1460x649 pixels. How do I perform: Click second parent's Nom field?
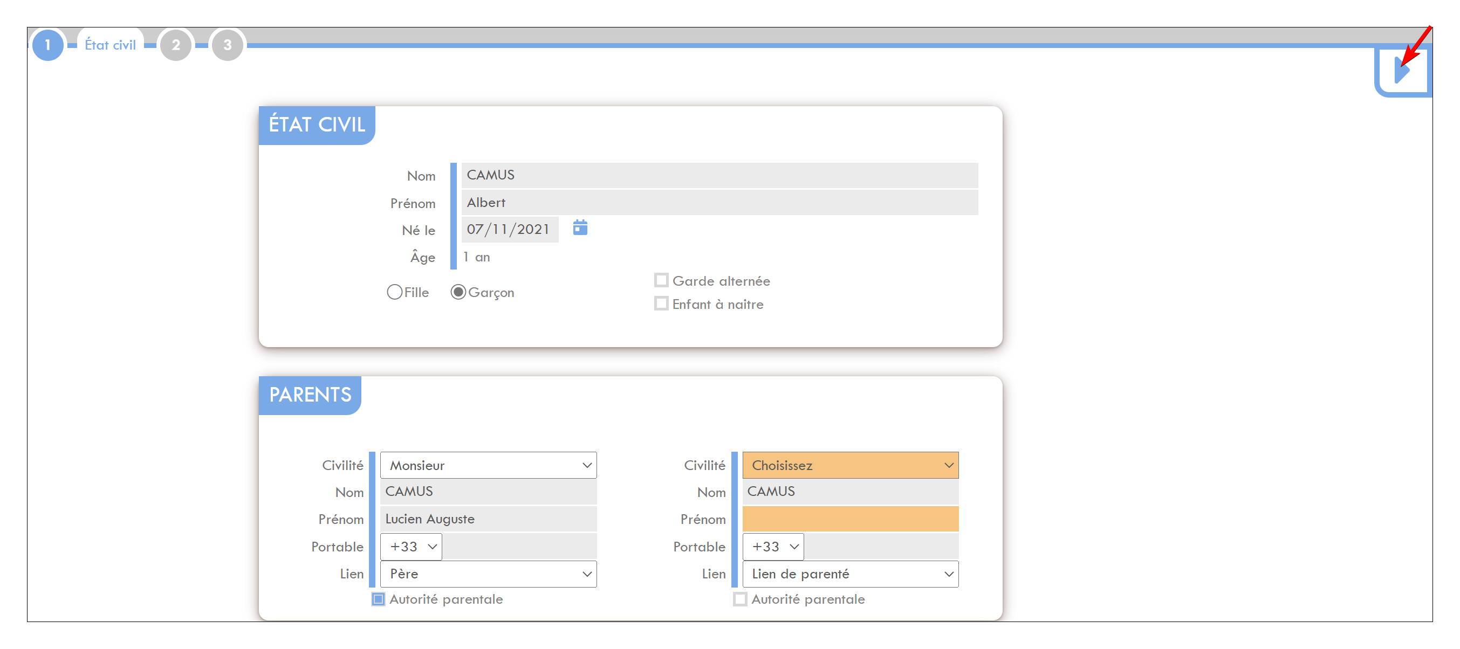click(850, 492)
